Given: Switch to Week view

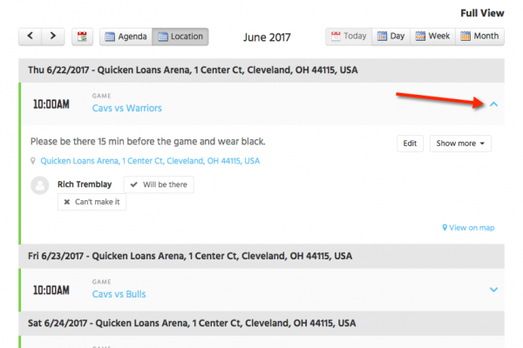Looking at the screenshot, I should pos(433,37).
